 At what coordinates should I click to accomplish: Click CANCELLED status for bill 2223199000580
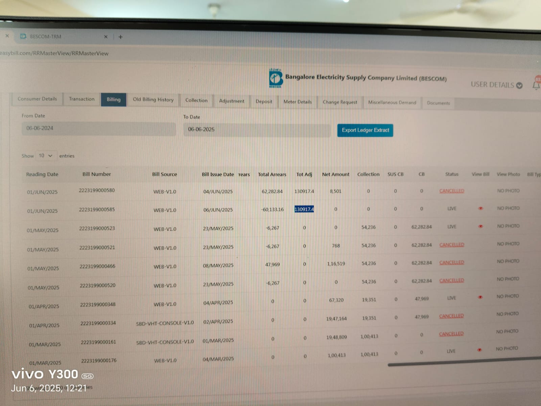point(452,191)
